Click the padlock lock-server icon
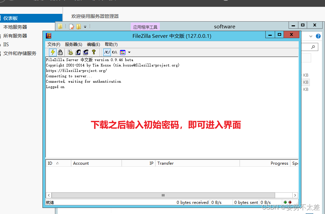325x214 pixels. click(x=60, y=52)
